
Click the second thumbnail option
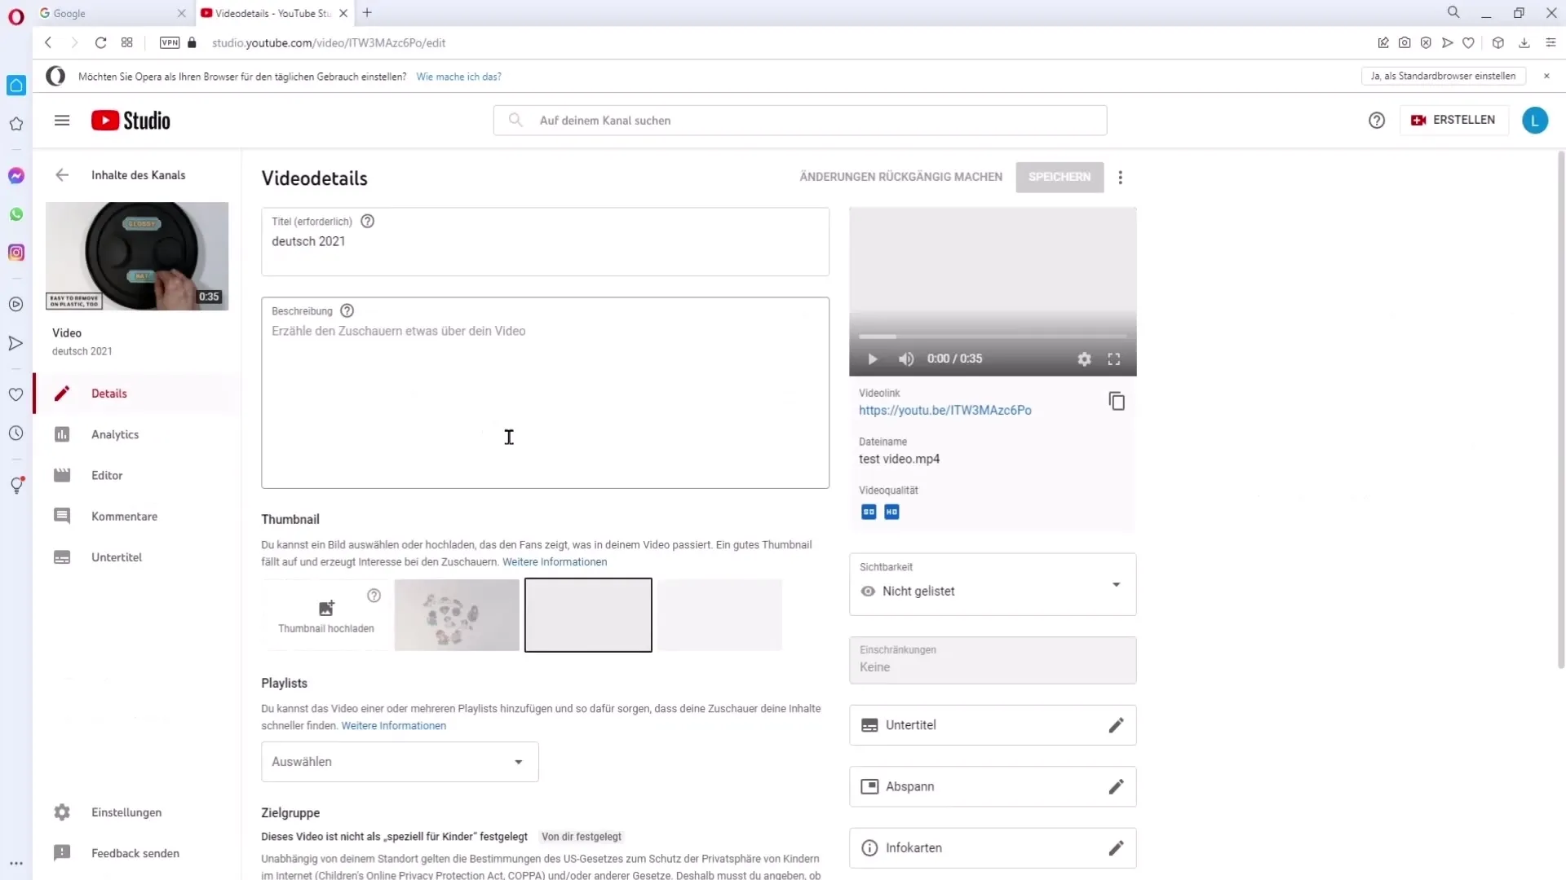(x=457, y=614)
